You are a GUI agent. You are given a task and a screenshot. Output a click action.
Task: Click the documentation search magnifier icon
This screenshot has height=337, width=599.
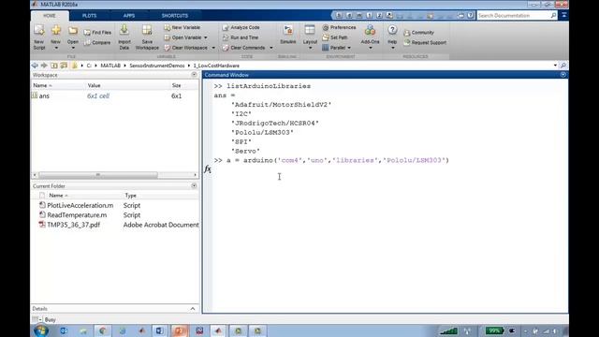553,16
